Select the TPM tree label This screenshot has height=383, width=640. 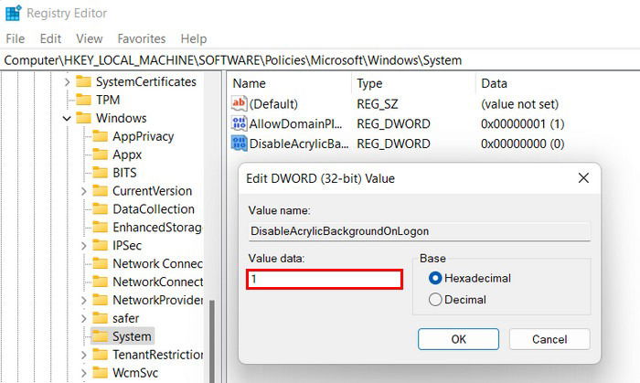[x=108, y=100]
